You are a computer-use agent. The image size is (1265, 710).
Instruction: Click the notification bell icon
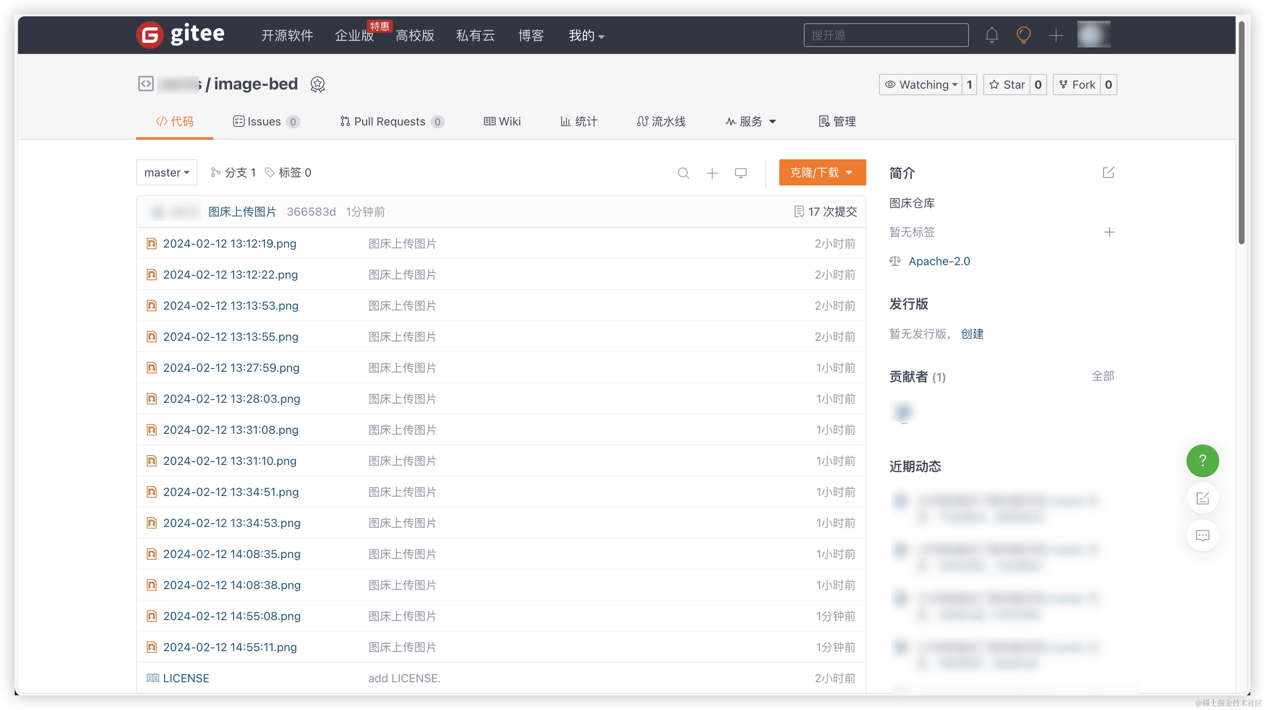[x=991, y=36]
